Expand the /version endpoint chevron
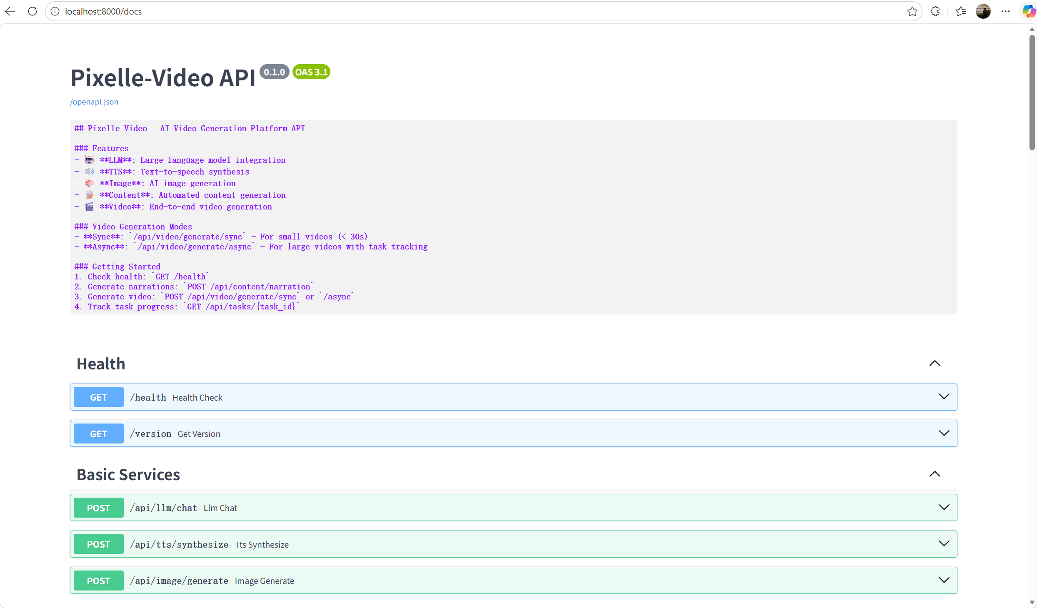The height and width of the screenshot is (608, 1037). (944, 434)
